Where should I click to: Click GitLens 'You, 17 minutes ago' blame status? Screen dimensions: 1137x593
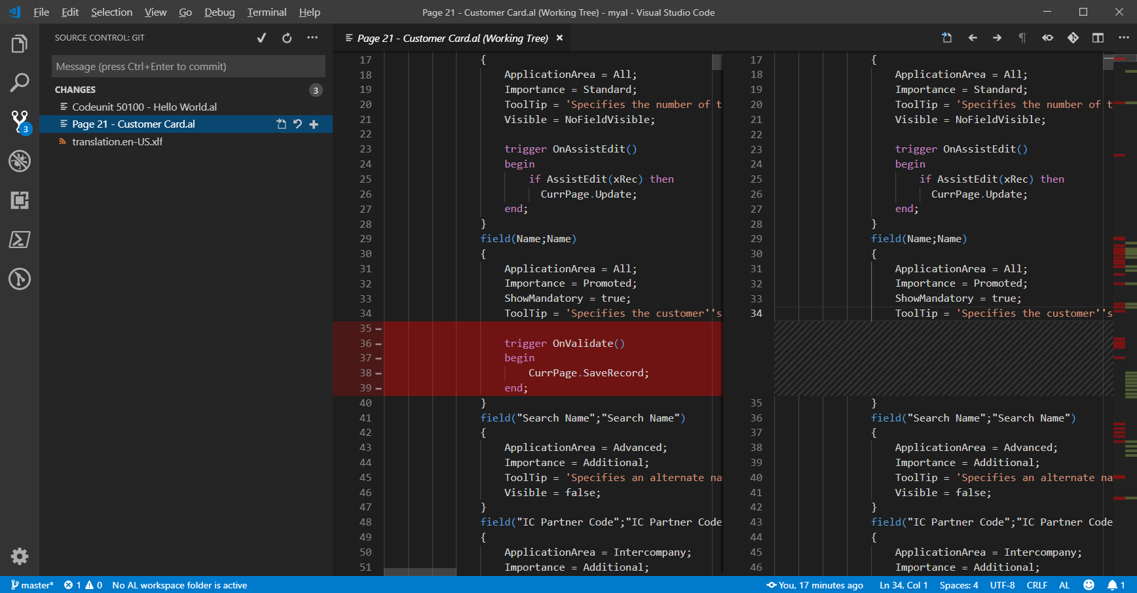[815, 585]
